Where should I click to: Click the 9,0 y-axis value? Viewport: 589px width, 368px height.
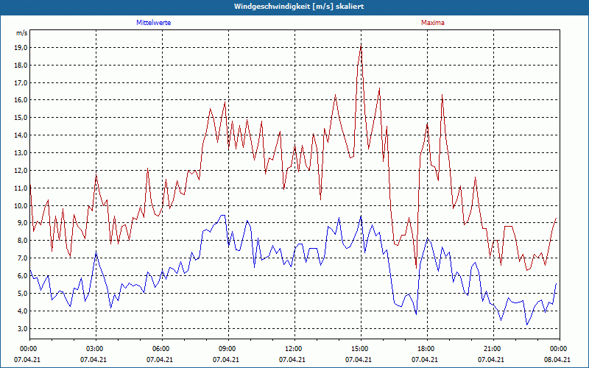pos(23,223)
